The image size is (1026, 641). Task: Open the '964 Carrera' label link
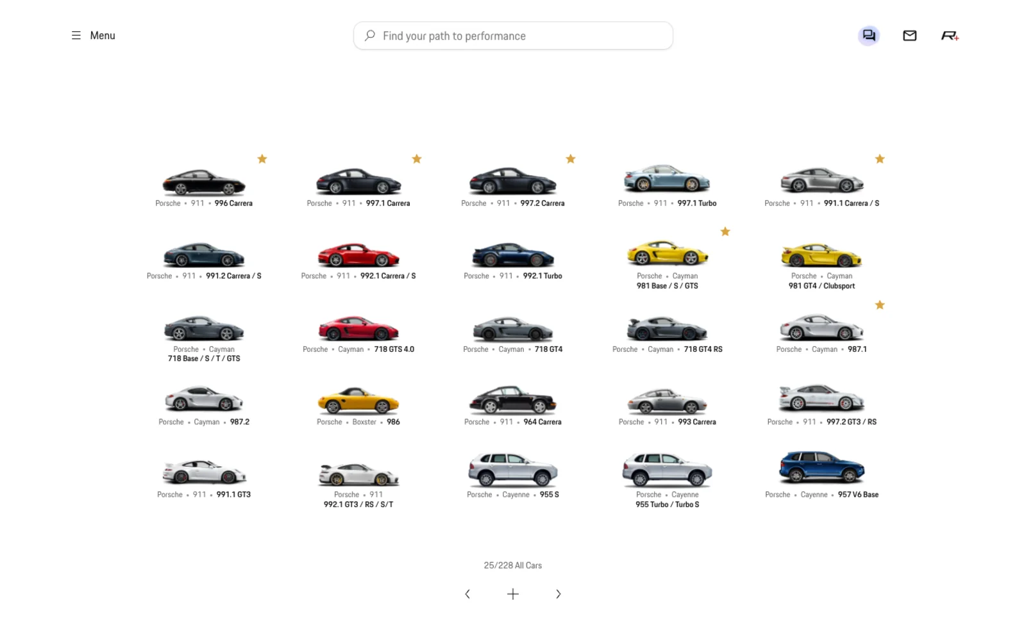542,422
